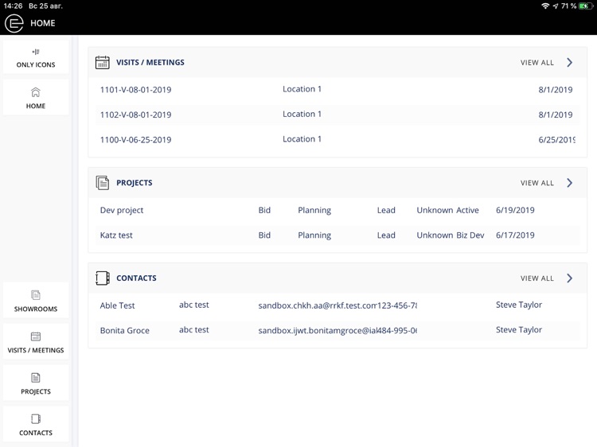Open the Dev project row
This screenshot has height=447, width=597.
(x=337, y=210)
